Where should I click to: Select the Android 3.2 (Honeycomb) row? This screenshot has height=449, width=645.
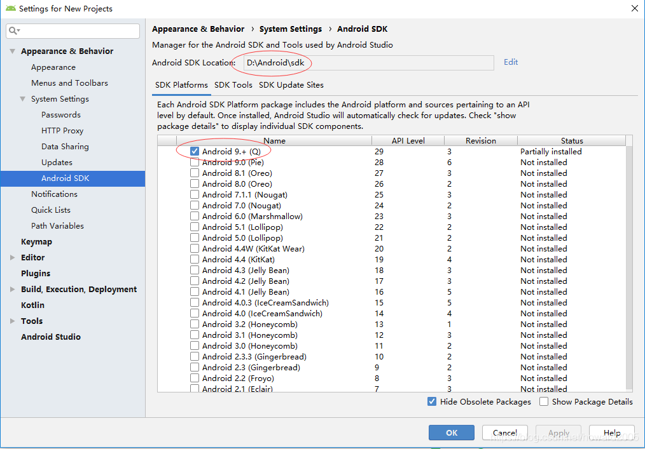pyautogui.click(x=391, y=324)
